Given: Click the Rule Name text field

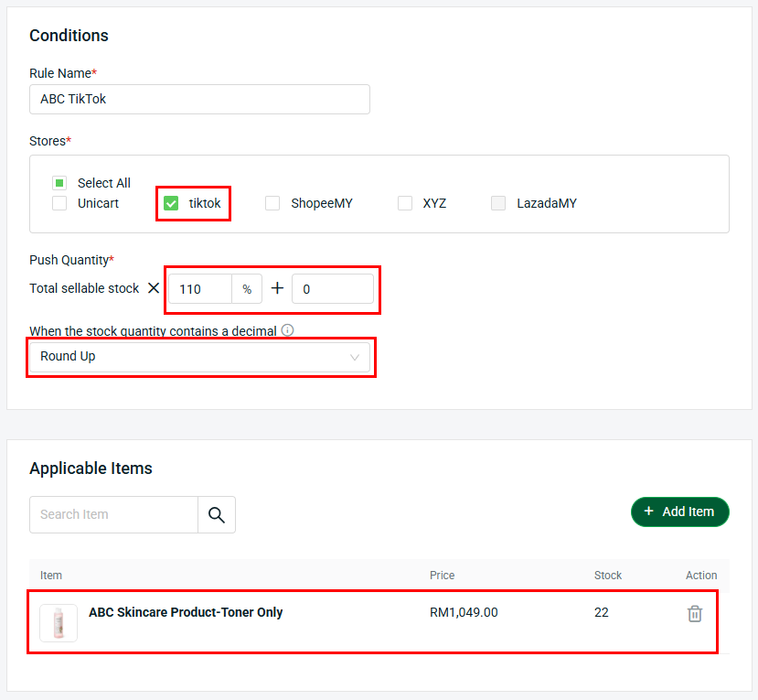Looking at the screenshot, I should pyautogui.click(x=199, y=99).
